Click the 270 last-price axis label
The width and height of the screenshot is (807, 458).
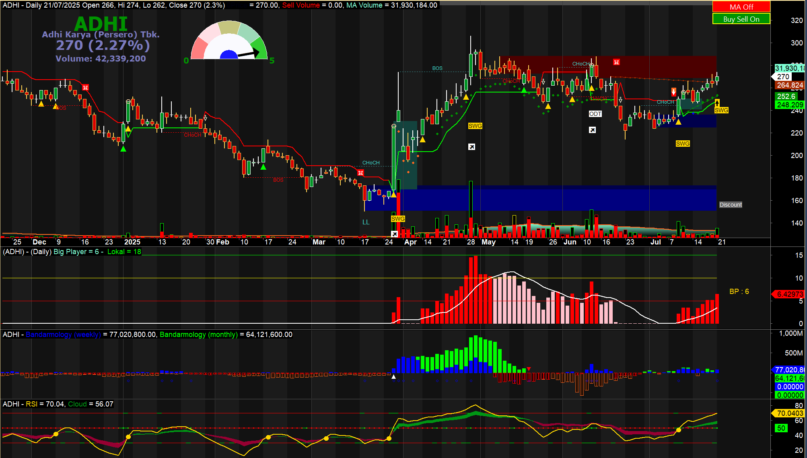click(783, 77)
